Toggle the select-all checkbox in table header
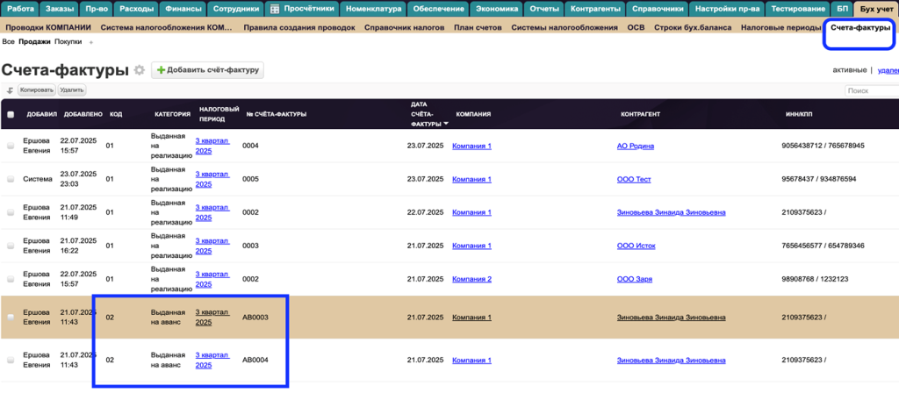 point(11,114)
